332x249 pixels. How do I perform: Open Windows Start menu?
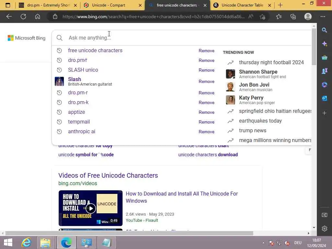click(8, 243)
